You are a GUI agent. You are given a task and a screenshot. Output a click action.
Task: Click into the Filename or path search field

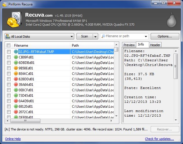coord(124,36)
